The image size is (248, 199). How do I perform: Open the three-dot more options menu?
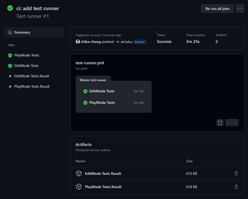tap(240, 9)
